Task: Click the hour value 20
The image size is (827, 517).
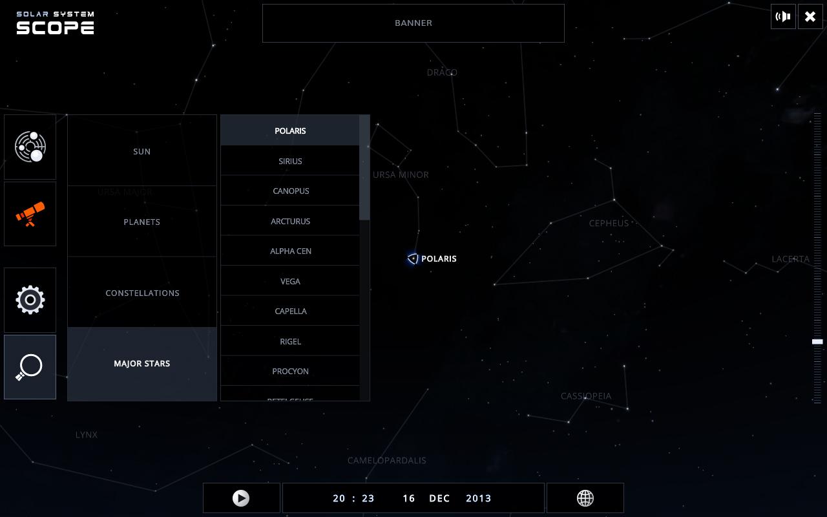Action: [339, 498]
